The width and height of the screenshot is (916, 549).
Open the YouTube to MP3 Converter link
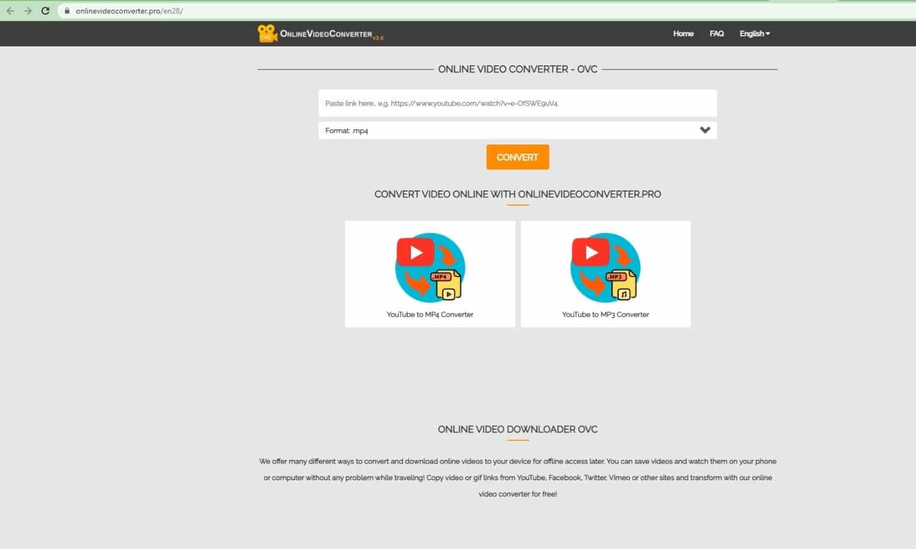[x=605, y=315]
